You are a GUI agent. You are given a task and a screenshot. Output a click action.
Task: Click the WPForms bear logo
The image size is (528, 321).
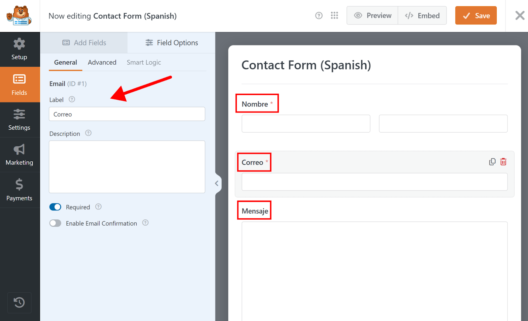point(20,15)
